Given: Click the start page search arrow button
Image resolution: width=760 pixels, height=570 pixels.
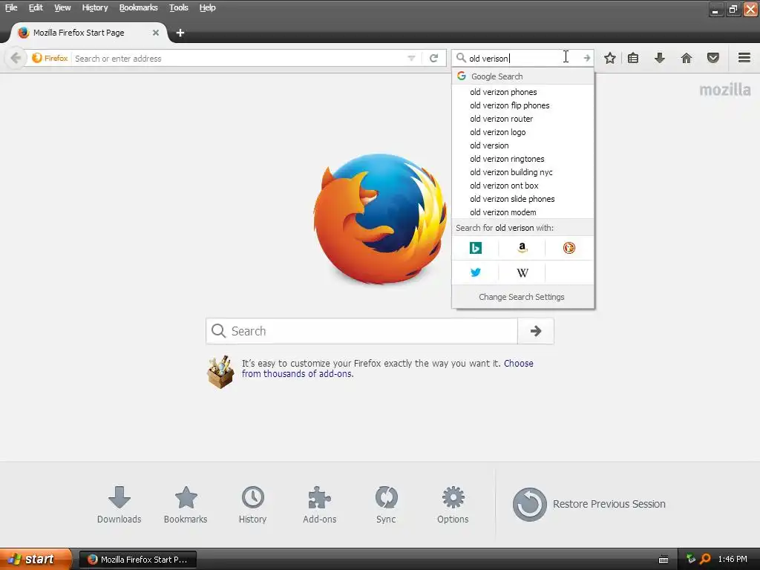Looking at the screenshot, I should point(536,331).
